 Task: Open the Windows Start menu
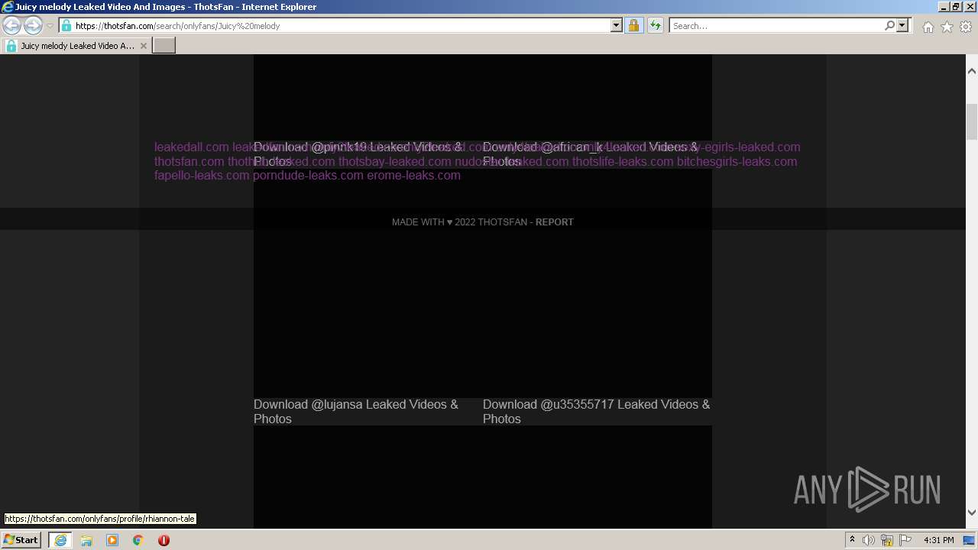pos(21,539)
